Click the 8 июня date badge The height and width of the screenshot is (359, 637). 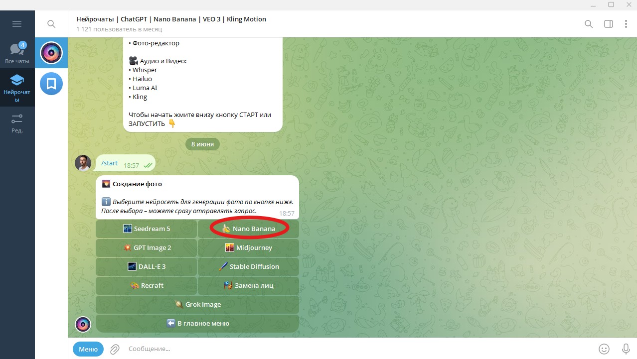202,144
